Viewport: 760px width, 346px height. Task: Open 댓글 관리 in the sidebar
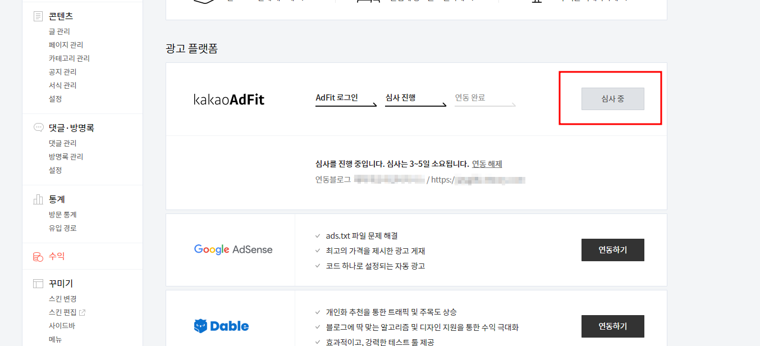pos(63,143)
